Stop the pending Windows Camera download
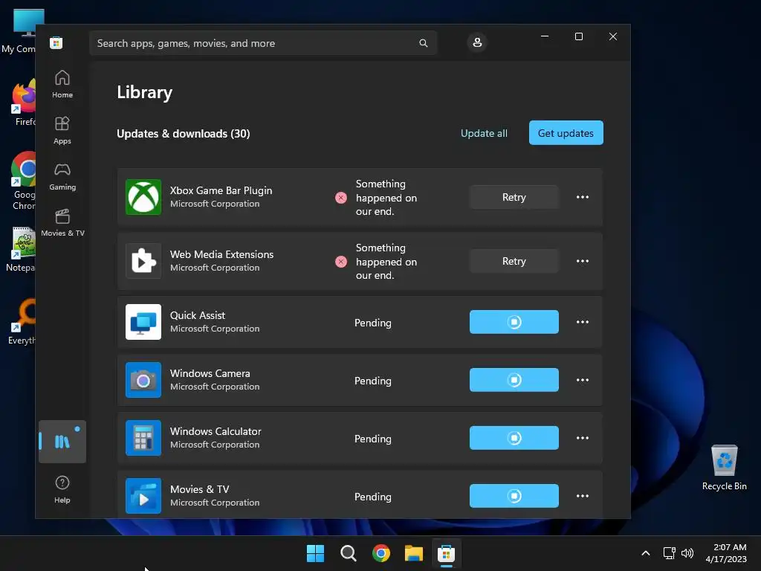761x571 pixels. (x=514, y=380)
